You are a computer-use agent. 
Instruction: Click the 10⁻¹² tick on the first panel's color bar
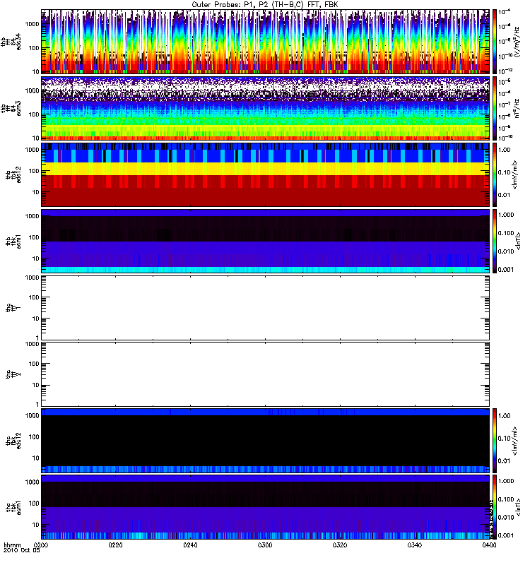505,70
